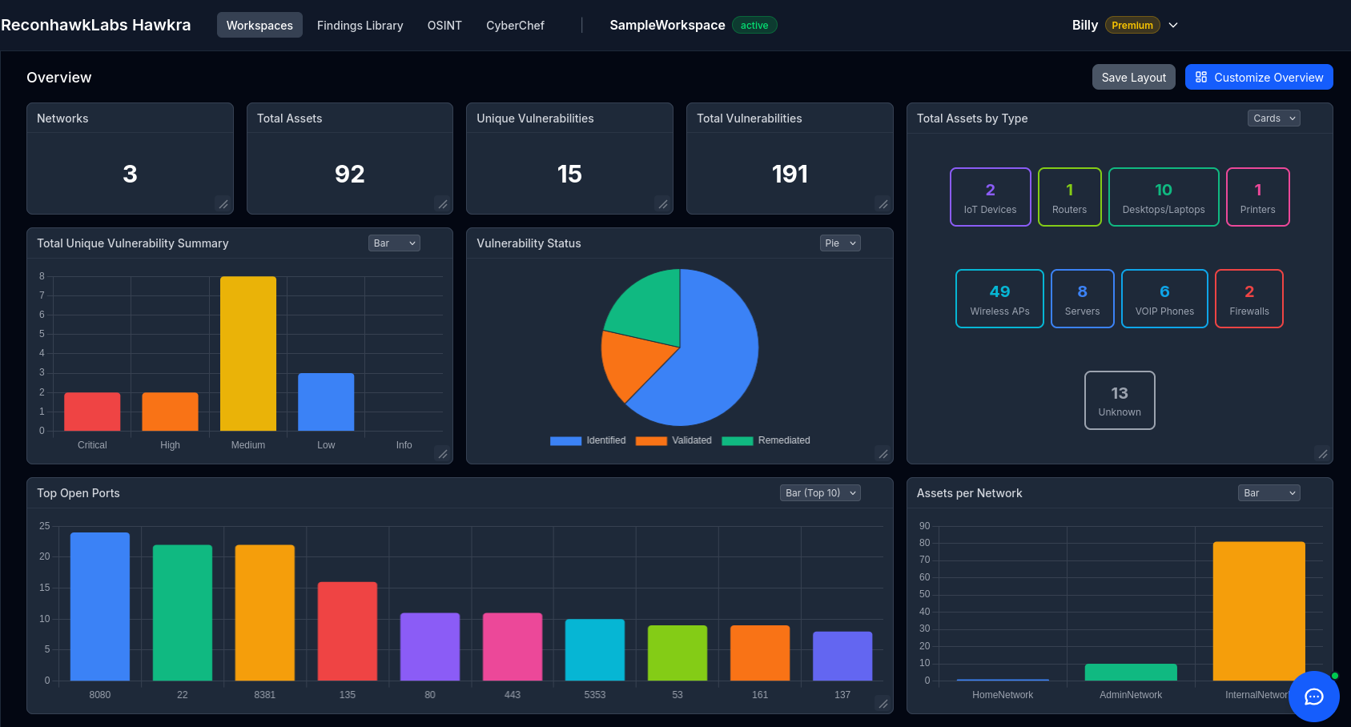The image size is (1351, 727).
Task: Click the resize handle on Assets per Network panel
Action: coord(1322,704)
